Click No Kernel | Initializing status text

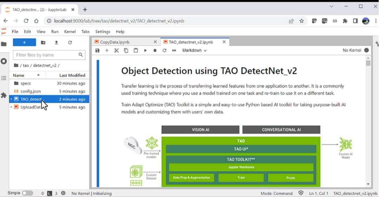[91, 193]
